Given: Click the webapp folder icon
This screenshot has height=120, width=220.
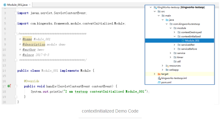Looking at the screenshot, I should click(167, 70).
